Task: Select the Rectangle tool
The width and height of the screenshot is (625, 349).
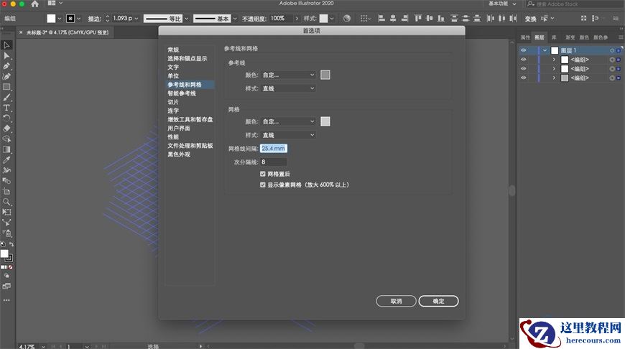Action: pos(6,87)
